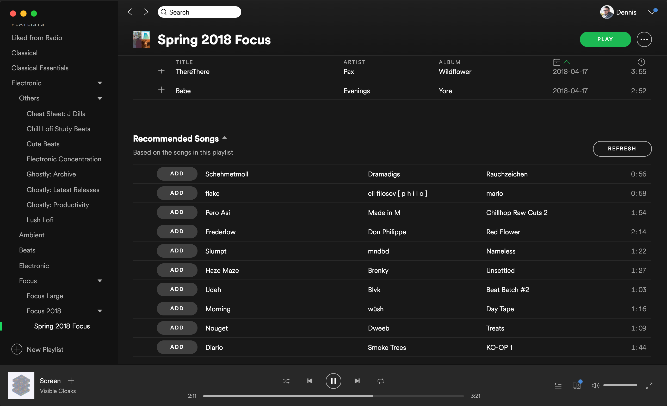Viewport: 667px width, 406px height.
Task: Click the Now Playing album thumbnail
Action: (x=21, y=385)
